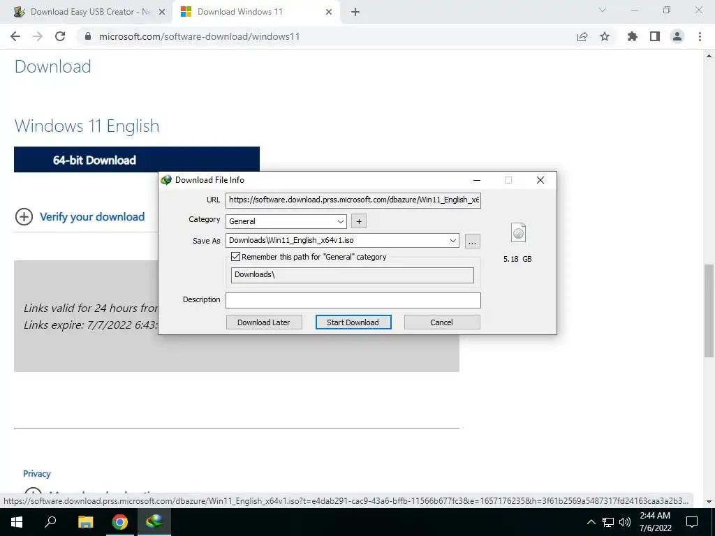Click the network tray icon
The image size is (715, 536).
point(608,522)
